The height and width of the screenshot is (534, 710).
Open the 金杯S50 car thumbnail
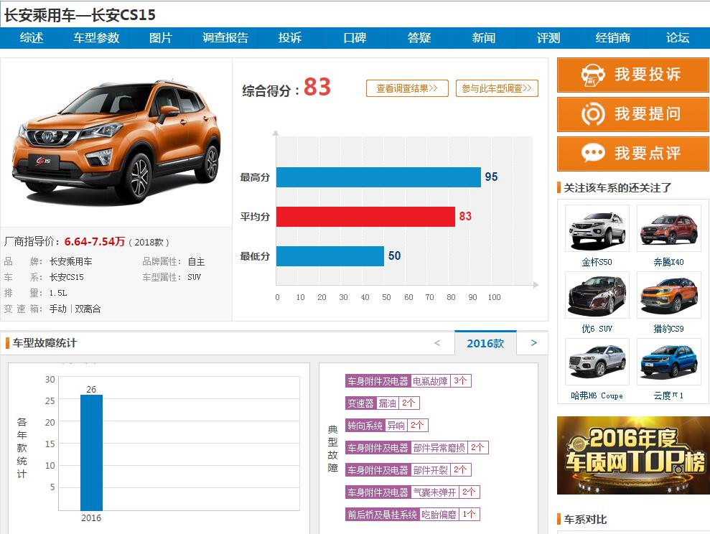point(597,228)
